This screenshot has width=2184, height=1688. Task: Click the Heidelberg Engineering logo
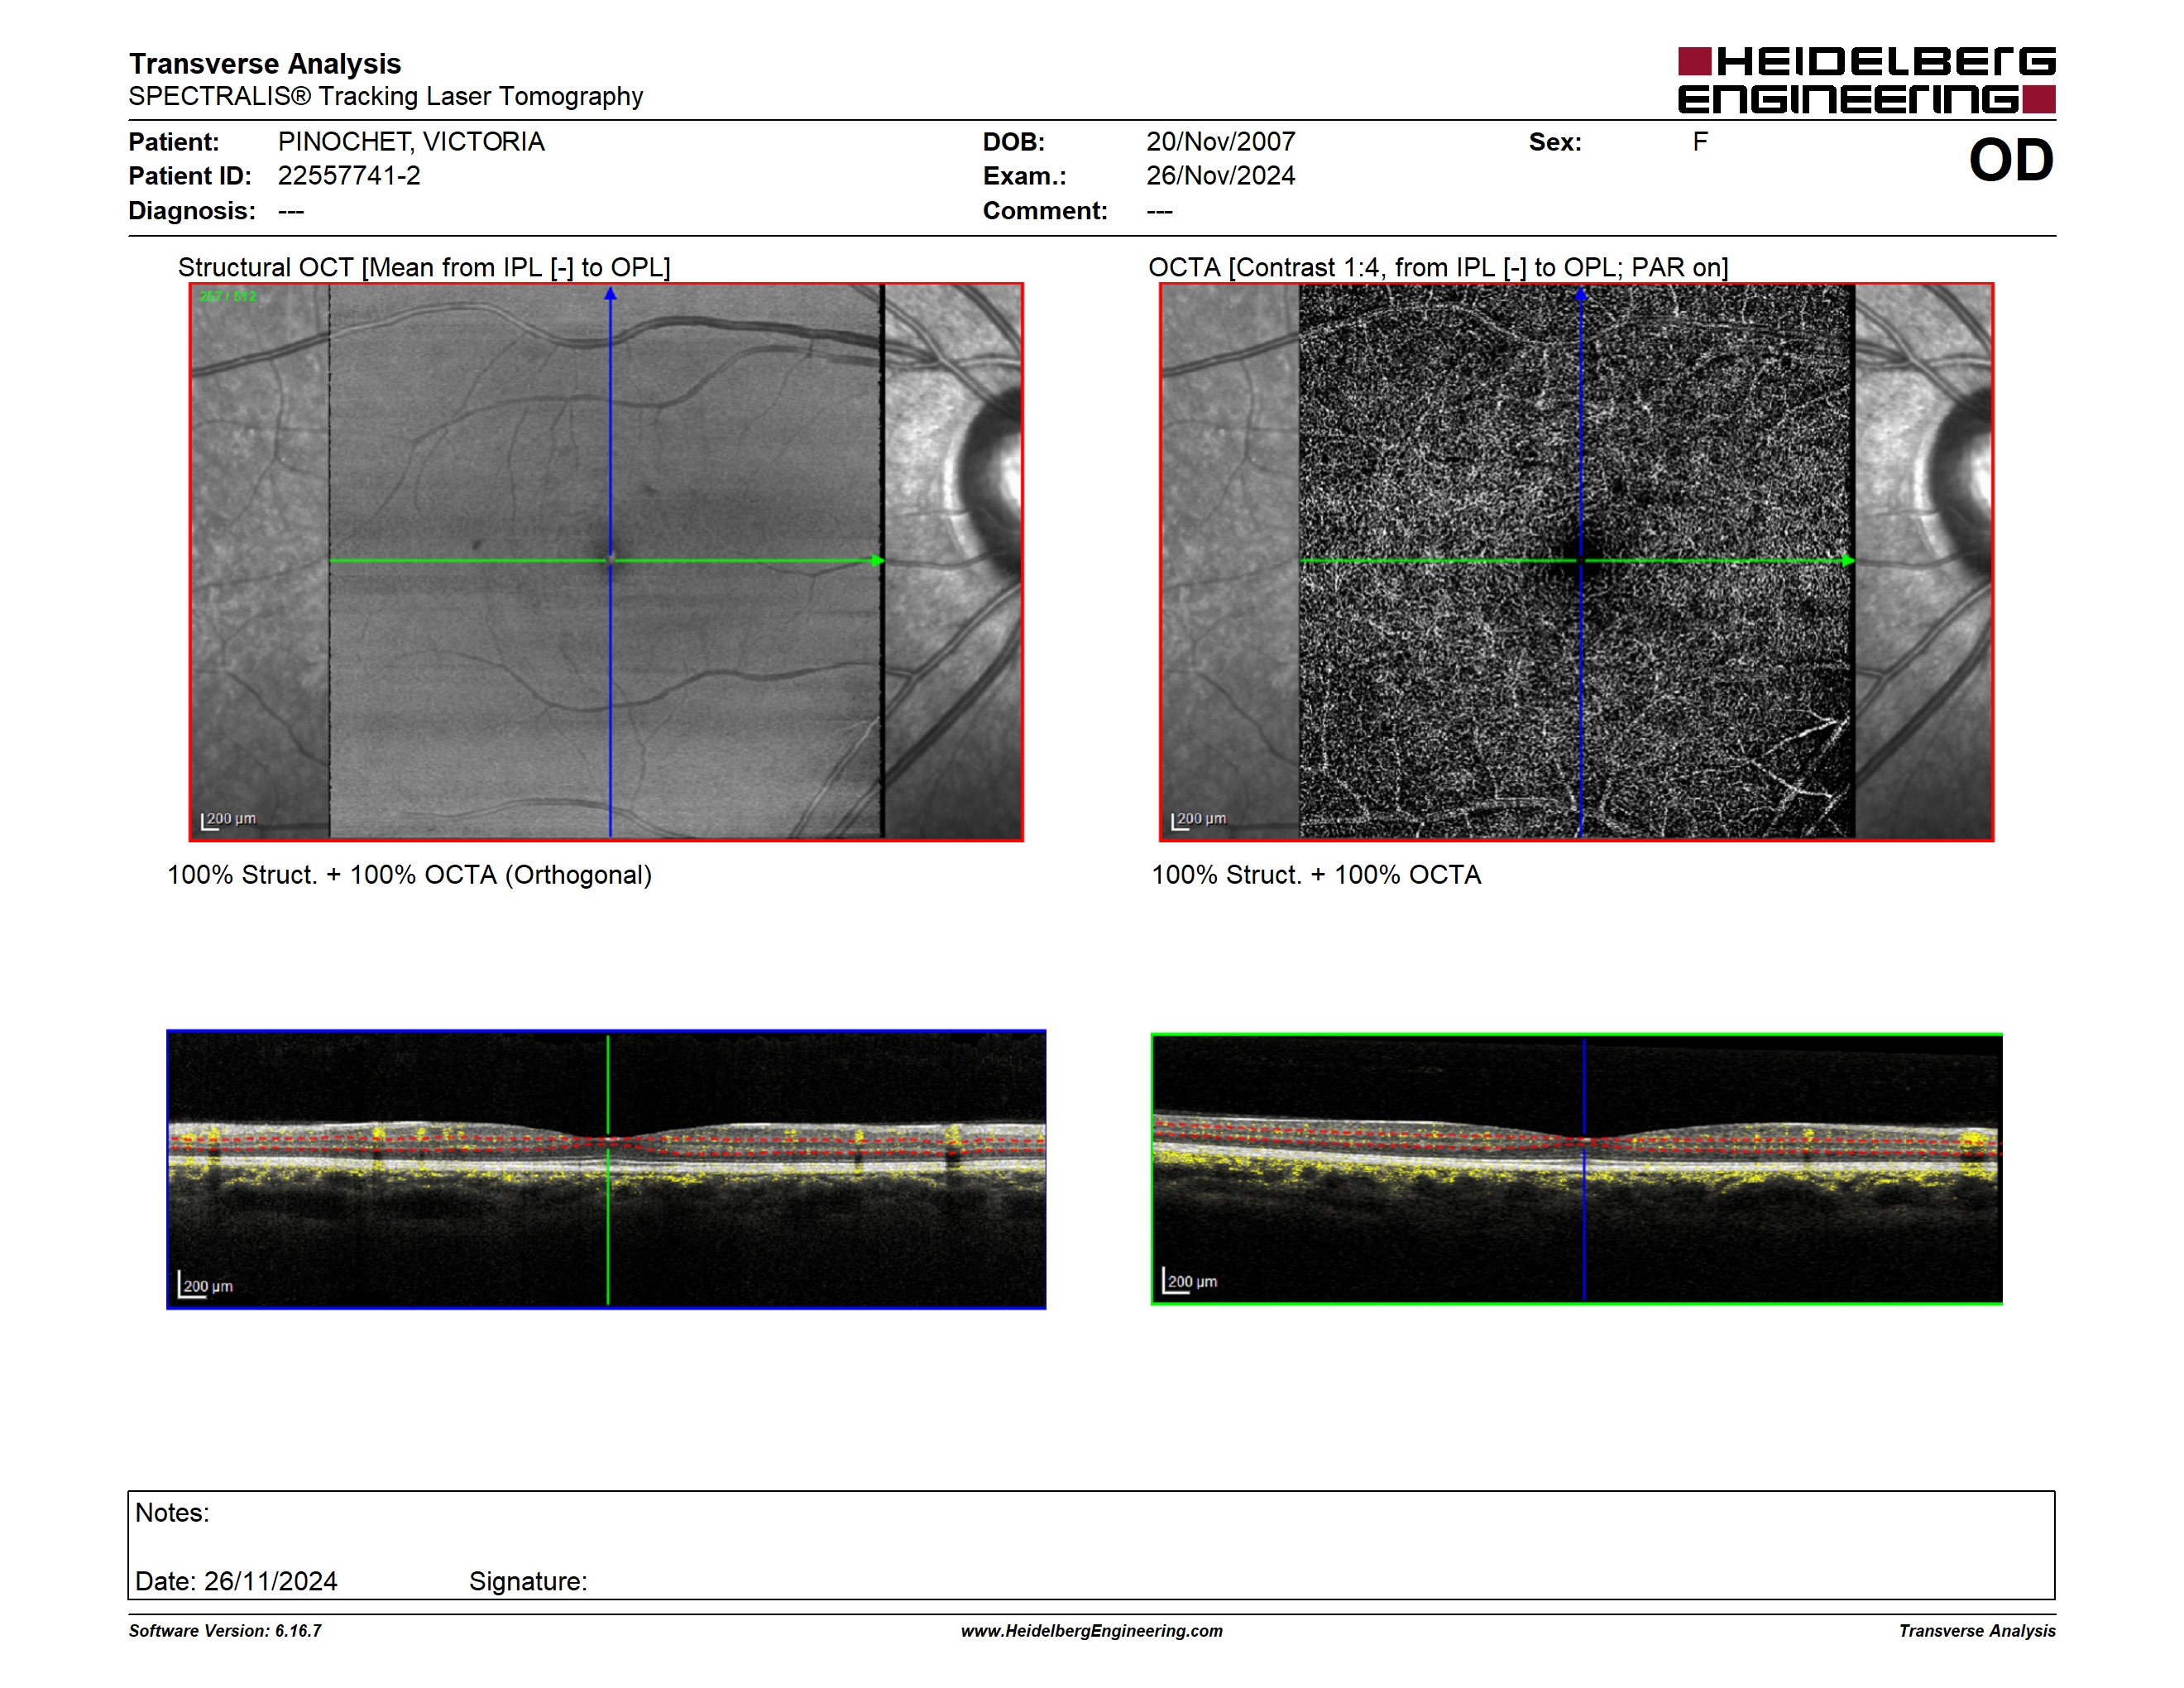pyautogui.click(x=1866, y=80)
